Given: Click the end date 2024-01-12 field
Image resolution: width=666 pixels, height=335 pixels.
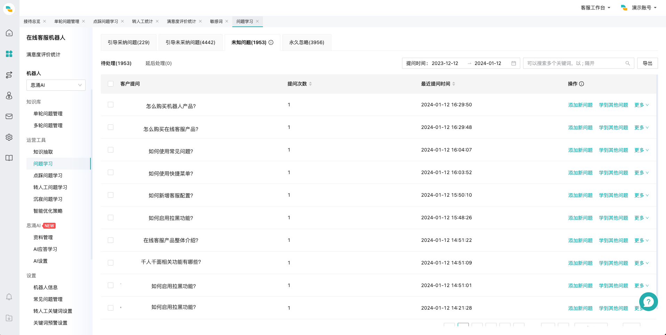Looking at the screenshot, I should coord(488,63).
